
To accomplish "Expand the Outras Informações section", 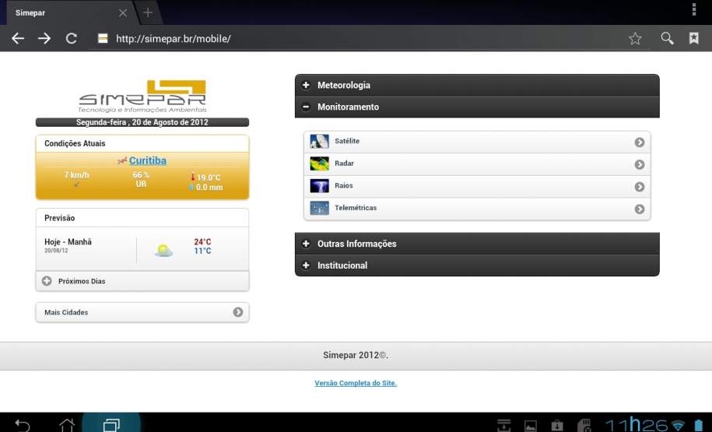I will pos(476,244).
